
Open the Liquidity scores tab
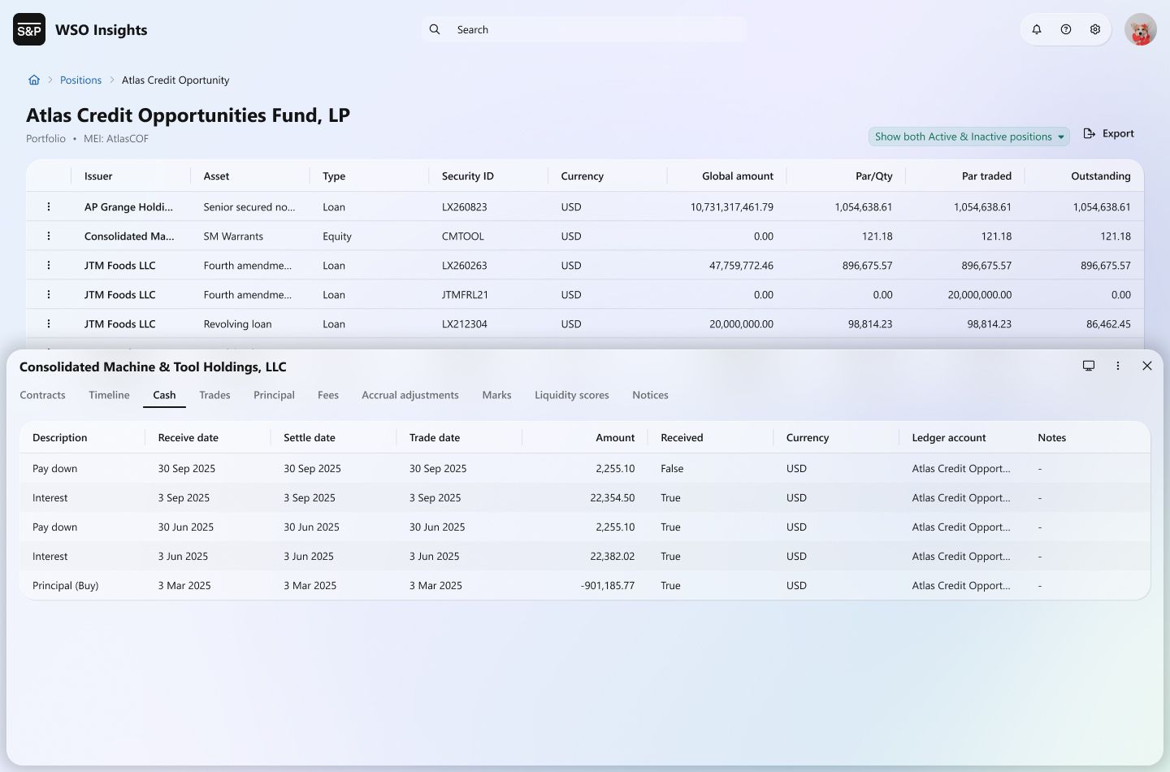click(572, 395)
